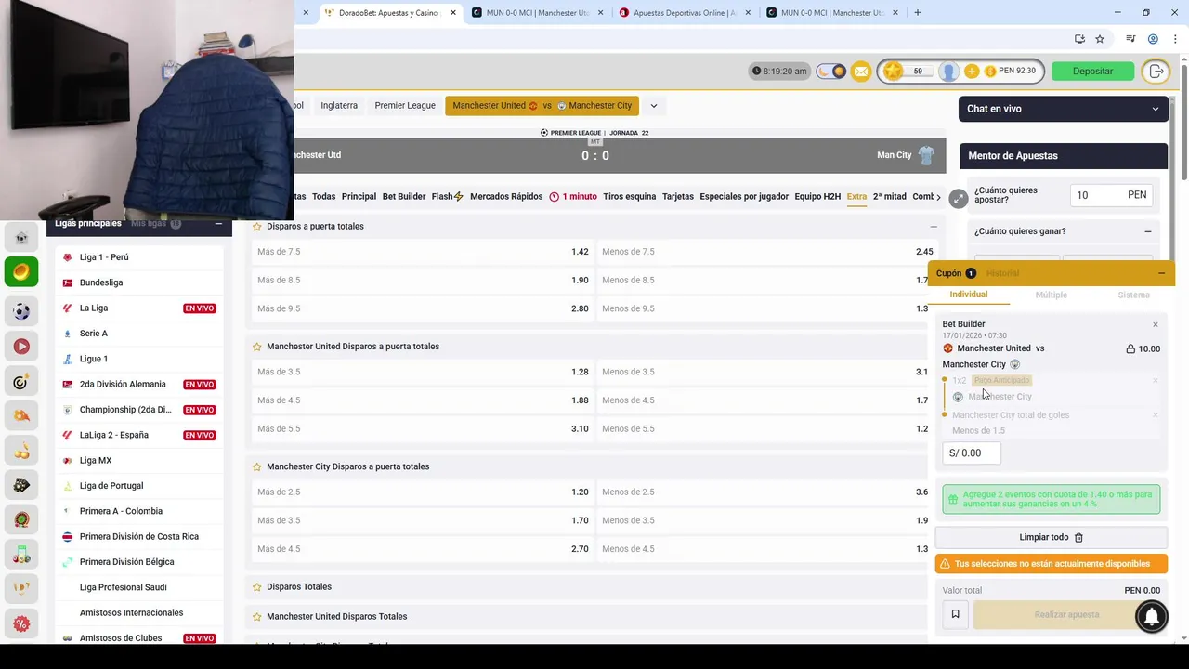The width and height of the screenshot is (1189, 669).
Task: Open Primera División de Costa Rica league
Action: (139, 537)
